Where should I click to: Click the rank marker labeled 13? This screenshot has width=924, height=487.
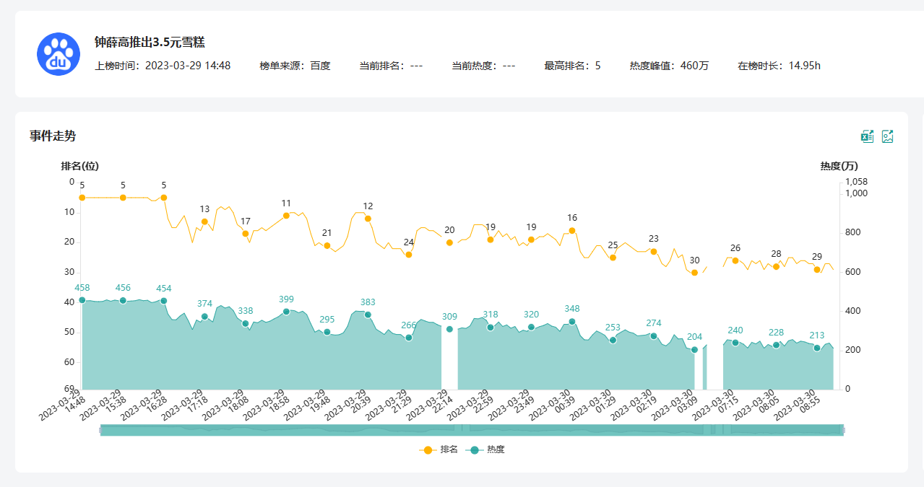[x=204, y=221]
